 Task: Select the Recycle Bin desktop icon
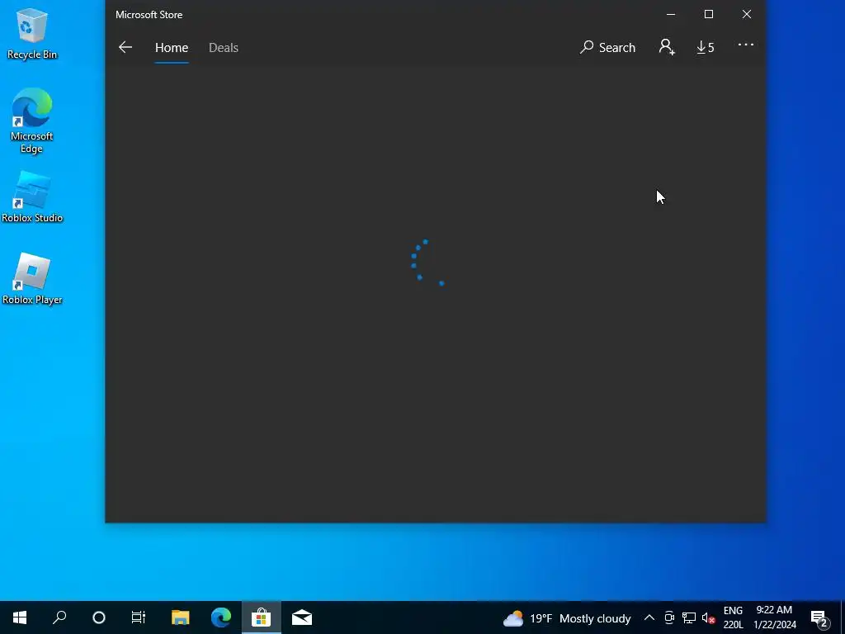click(x=32, y=33)
